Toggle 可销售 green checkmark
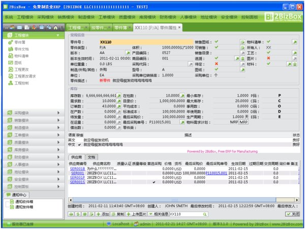 click(217, 47)
